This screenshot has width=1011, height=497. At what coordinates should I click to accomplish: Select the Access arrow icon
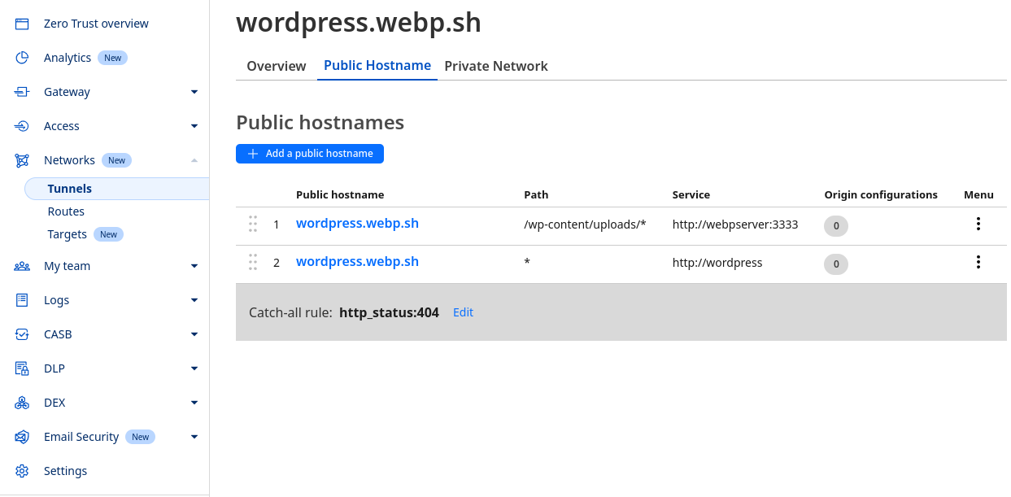(194, 125)
